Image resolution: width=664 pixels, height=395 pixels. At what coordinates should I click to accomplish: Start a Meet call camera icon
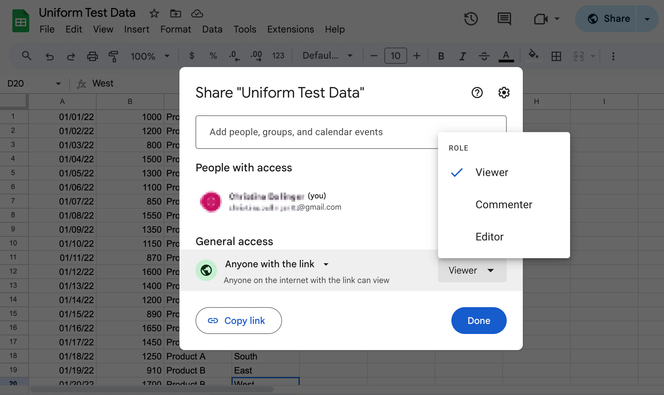point(541,19)
